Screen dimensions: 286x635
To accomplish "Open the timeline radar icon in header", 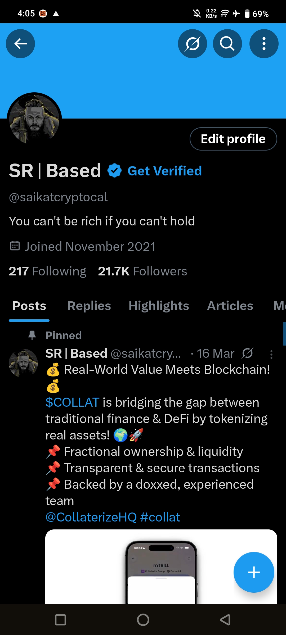I will (193, 44).
